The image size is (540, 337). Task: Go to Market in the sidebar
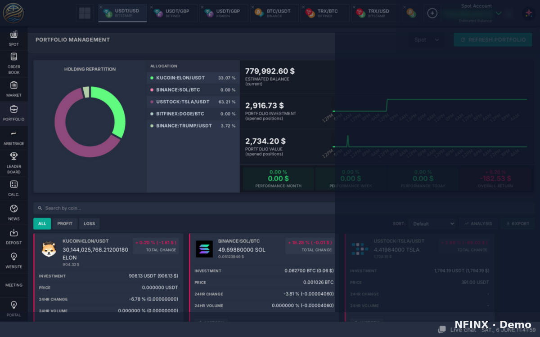(x=13, y=85)
